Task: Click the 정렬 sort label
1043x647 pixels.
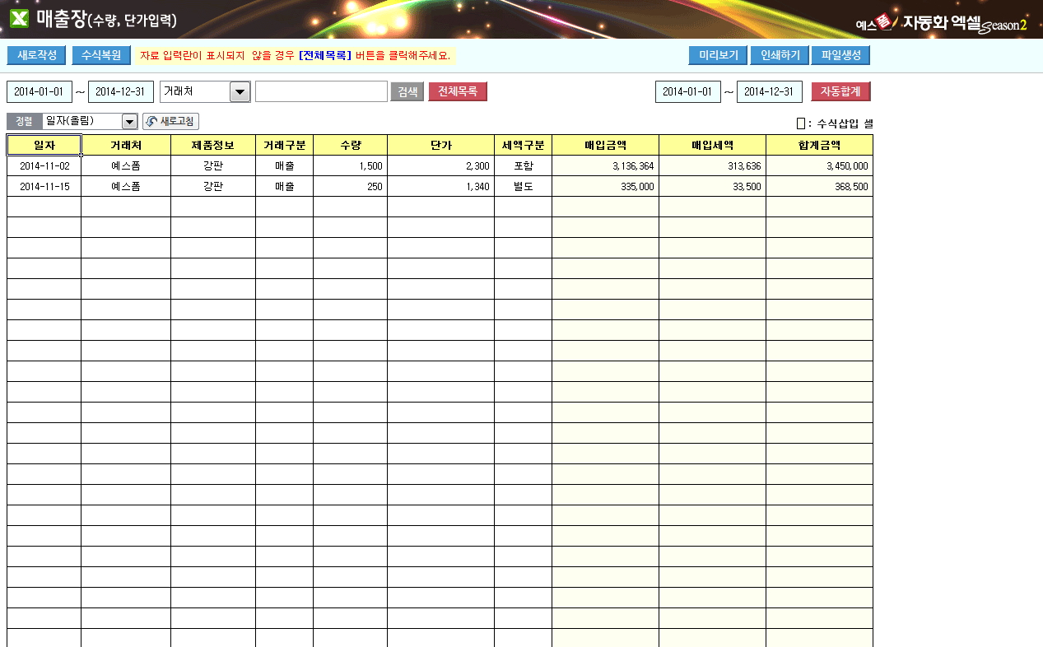Action: tap(24, 122)
